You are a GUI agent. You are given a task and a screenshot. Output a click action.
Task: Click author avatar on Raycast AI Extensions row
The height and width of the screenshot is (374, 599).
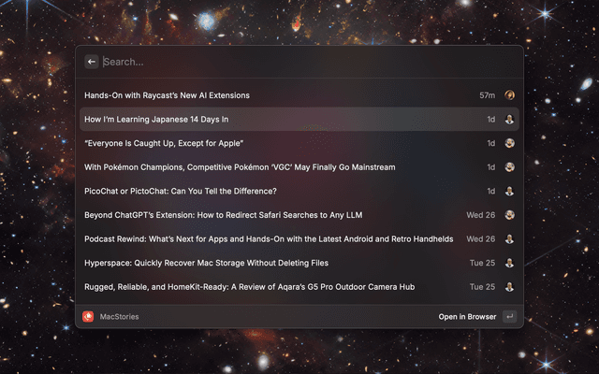[x=510, y=95]
